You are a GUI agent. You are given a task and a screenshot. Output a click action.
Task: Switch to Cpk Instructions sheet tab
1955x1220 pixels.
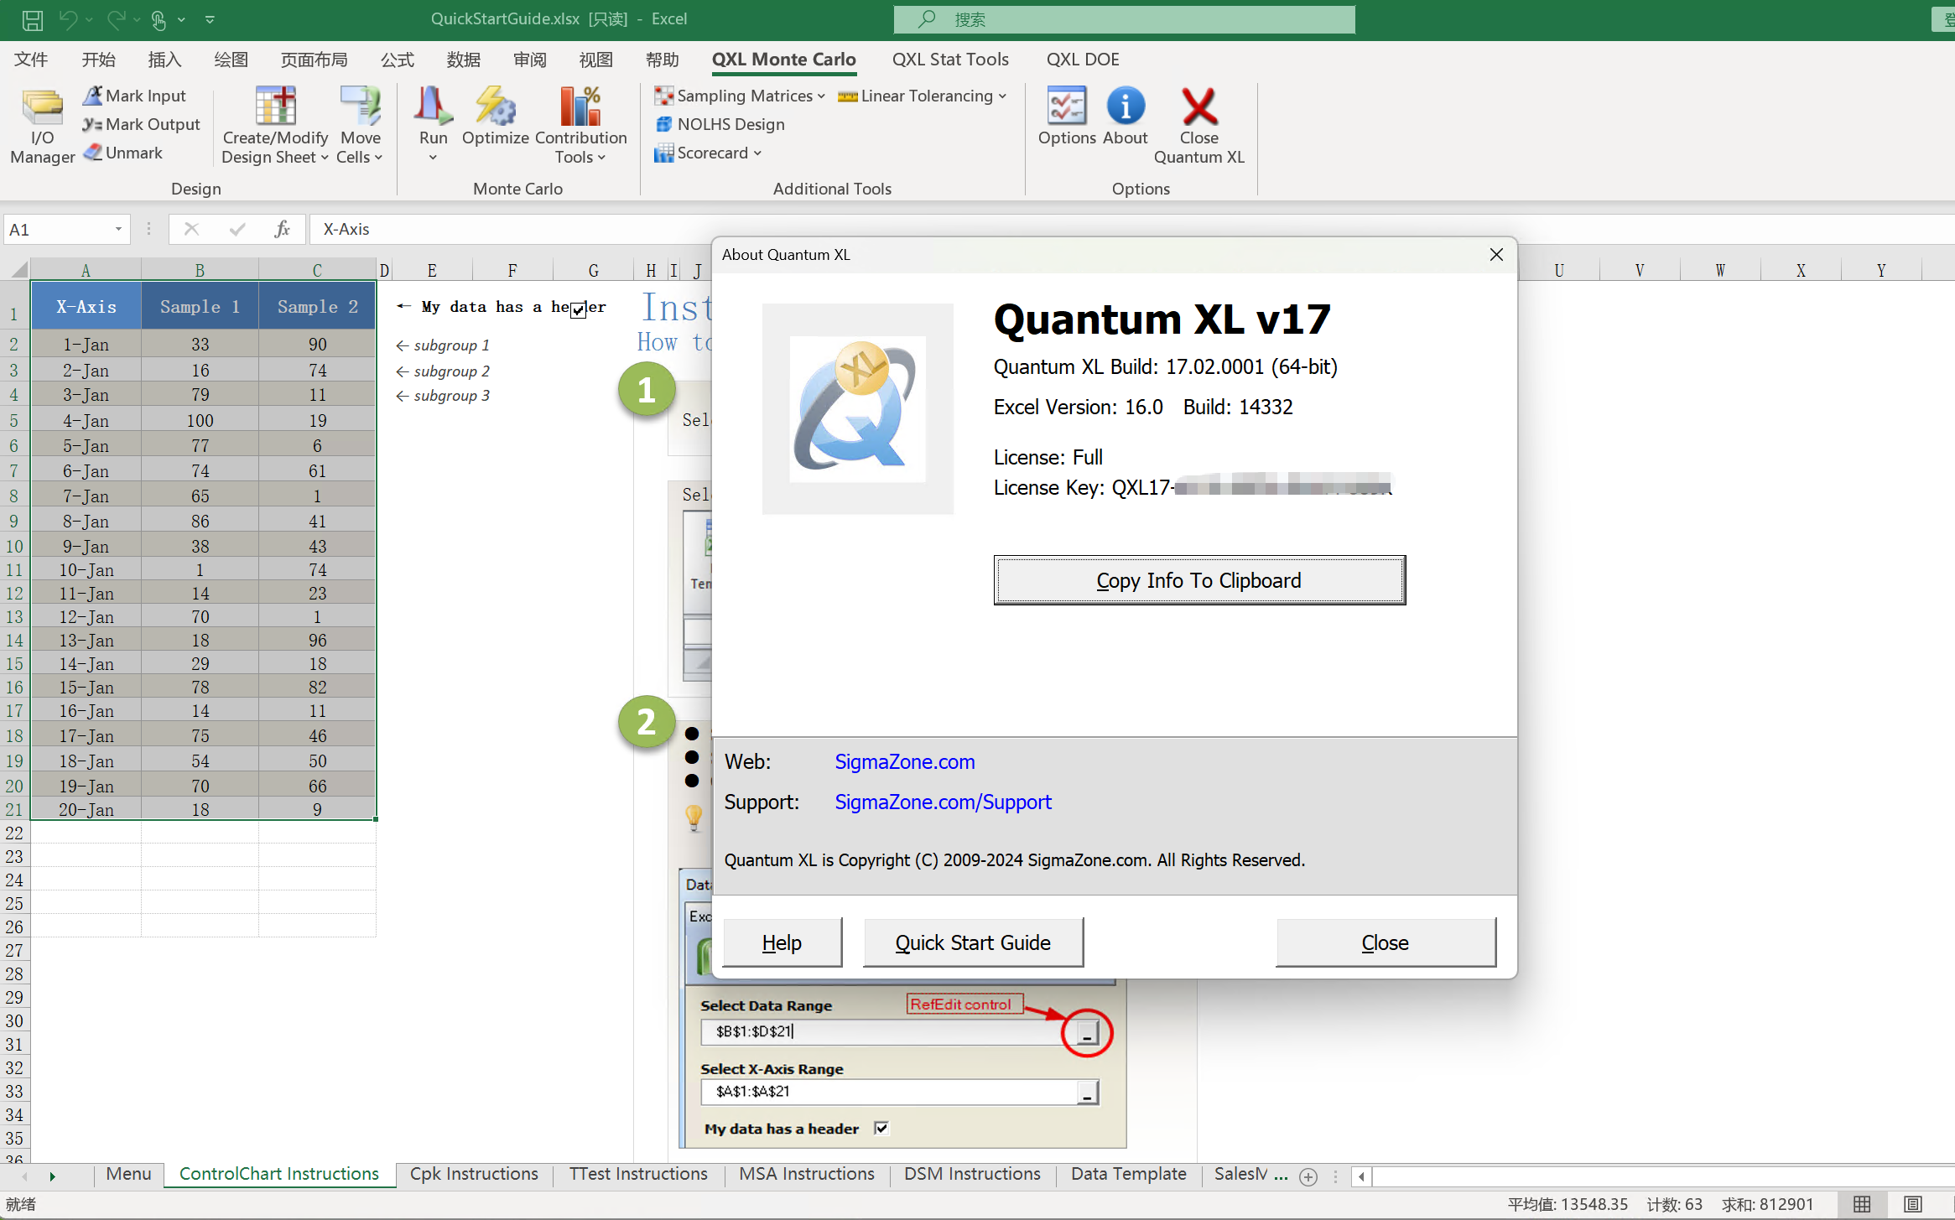coord(474,1174)
